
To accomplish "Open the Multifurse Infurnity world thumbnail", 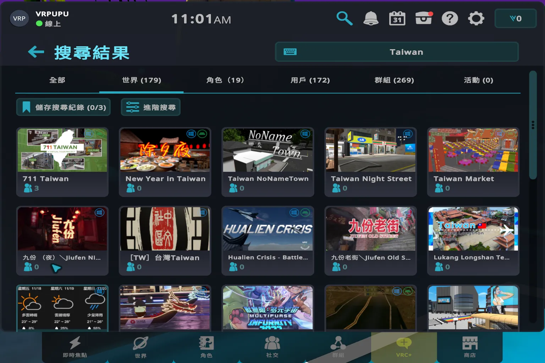I will (268, 308).
